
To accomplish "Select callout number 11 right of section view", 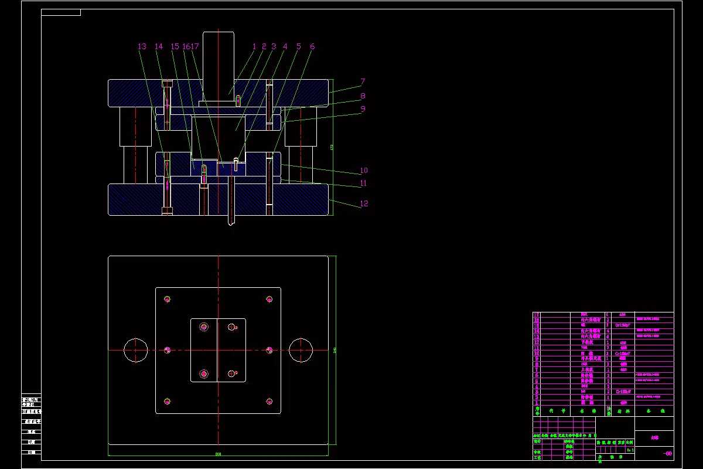I will (364, 183).
